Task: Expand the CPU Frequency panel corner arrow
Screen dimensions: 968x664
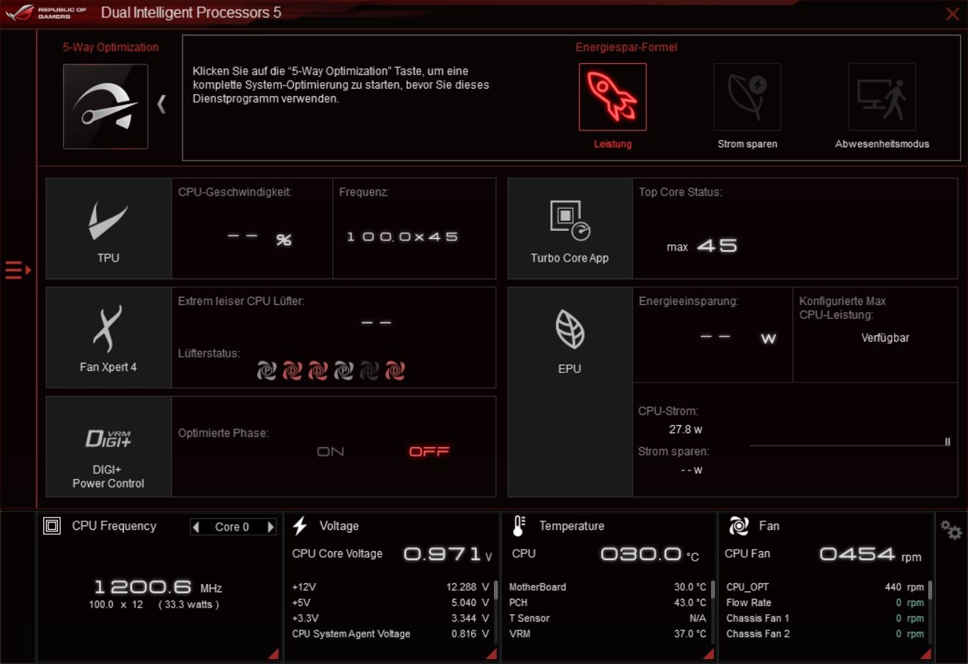Action: [x=273, y=654]
